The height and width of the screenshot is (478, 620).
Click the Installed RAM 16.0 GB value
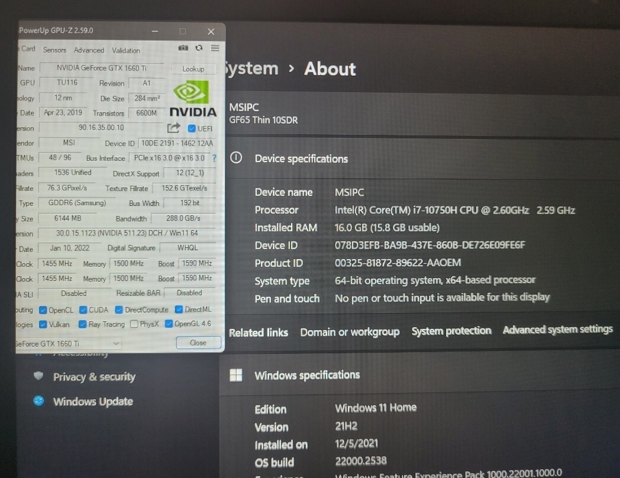click(387, 228)
